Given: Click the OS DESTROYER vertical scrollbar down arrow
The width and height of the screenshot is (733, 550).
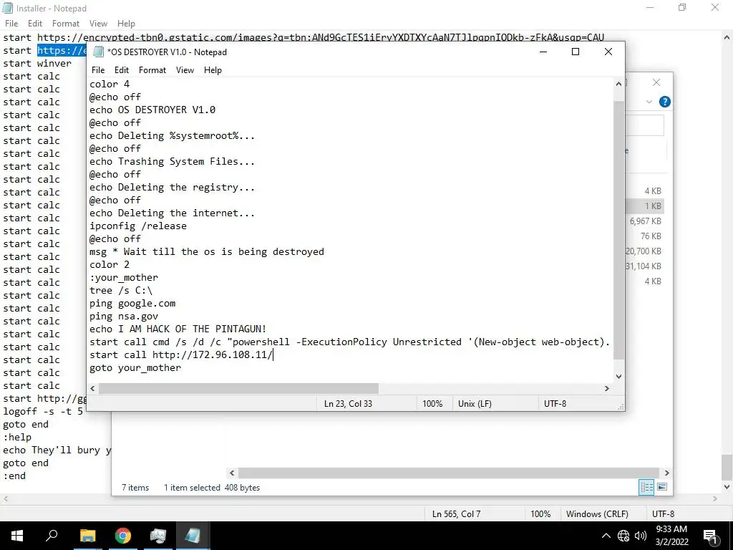Looking at the screenshot, I should click(x=618, y=377).
